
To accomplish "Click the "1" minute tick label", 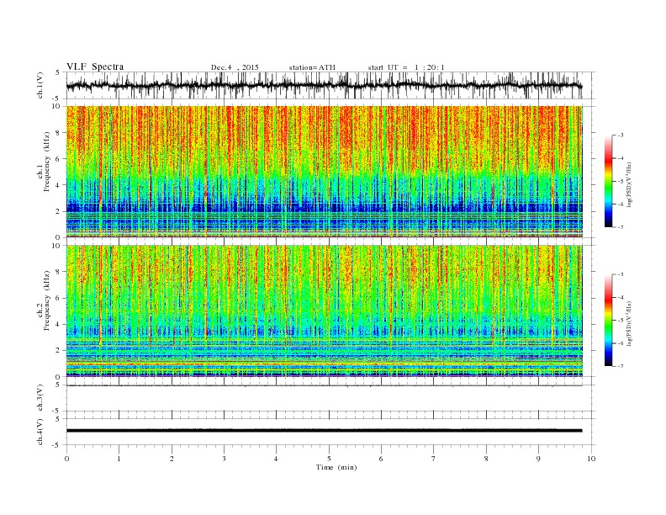I will click(x=119, y=459).
